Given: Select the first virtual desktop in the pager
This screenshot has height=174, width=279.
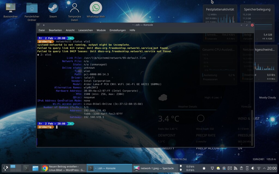Looking at the screenshot, I should pyautogui.click(x=13, y=167).
